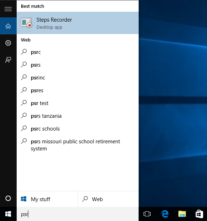Launch Microsoft Edge from taskbar
This screenshot has height=221, width=207.
(x=164, y=214)
